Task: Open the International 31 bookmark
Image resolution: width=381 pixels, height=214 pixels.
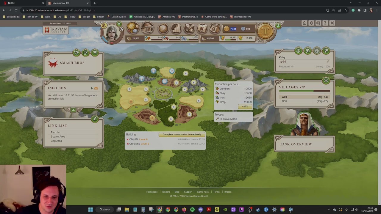Action: 188,17
